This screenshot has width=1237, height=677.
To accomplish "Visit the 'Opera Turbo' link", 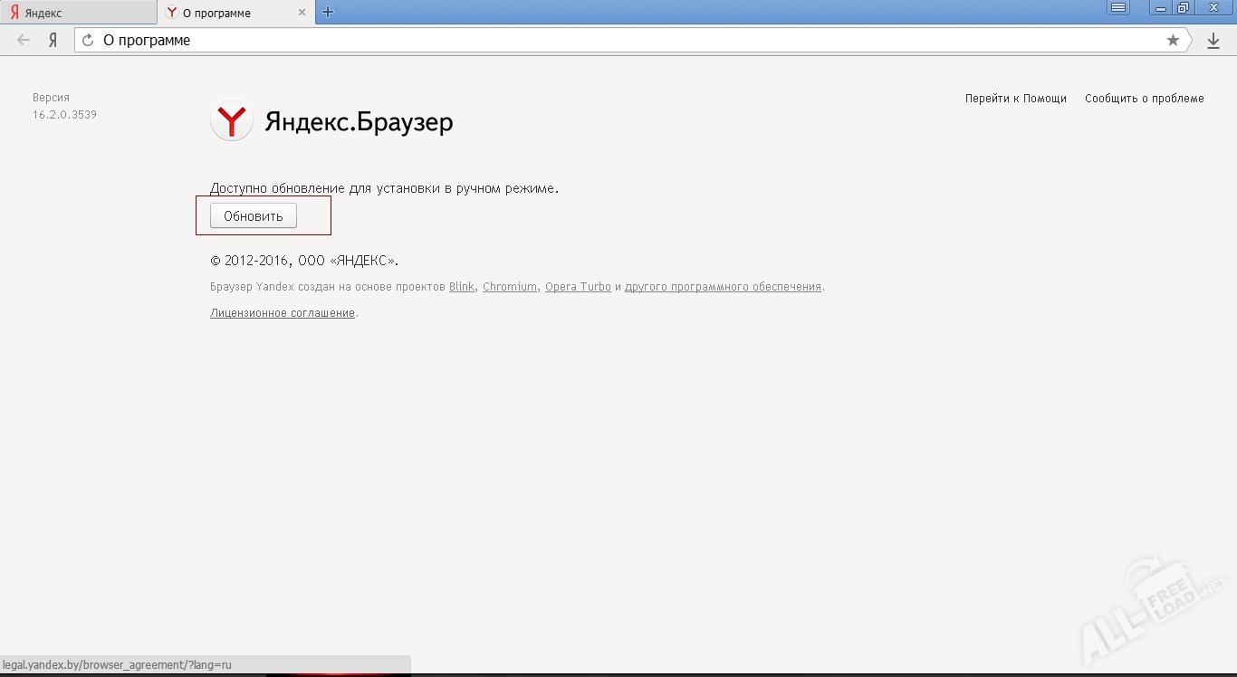I will (578, 287).
